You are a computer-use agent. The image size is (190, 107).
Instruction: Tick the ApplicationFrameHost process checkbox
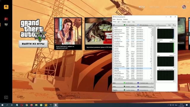pyautogui.click(x=113, y=33)
